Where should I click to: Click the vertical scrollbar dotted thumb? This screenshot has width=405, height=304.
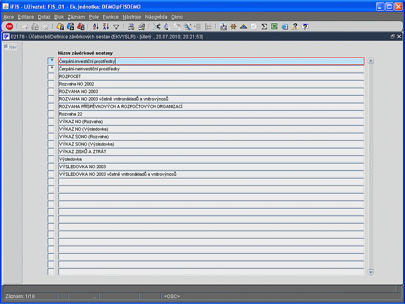coord(371,160)
